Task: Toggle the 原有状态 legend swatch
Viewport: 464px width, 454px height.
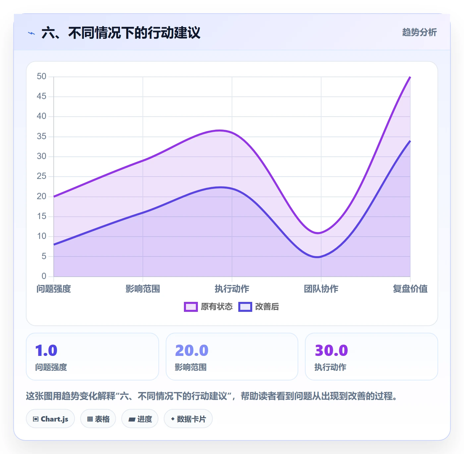Action: point(191,307)
